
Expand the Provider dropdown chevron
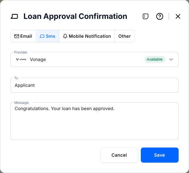(x=171, y=59)
